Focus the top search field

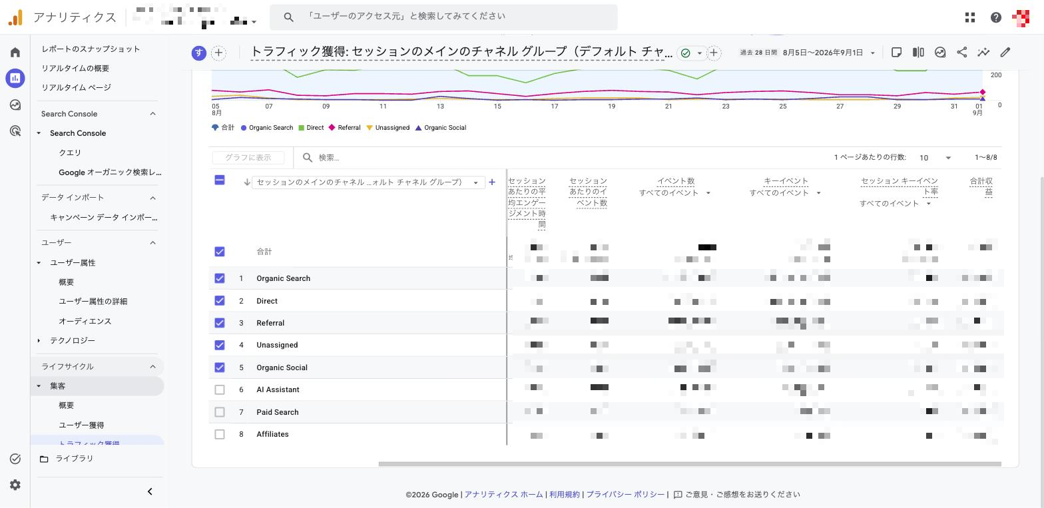click(443, 17)
